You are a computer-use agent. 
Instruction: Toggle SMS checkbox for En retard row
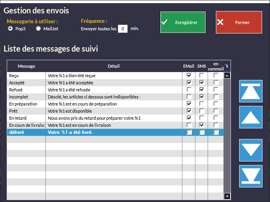202,118
